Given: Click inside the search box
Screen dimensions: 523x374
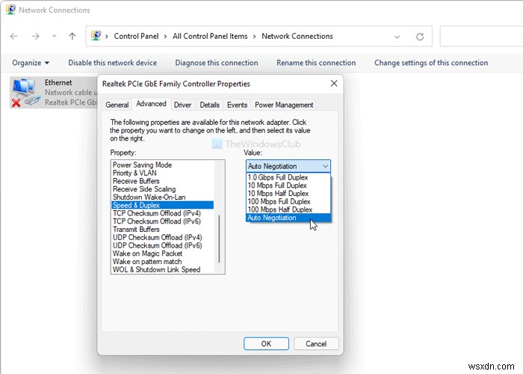Looking at the screenshot, I should click(481, 36).
